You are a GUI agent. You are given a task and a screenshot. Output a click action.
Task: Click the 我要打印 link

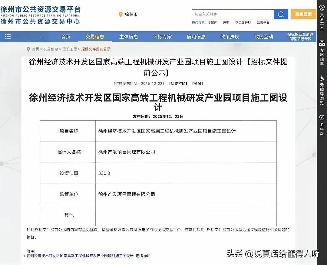pyautogui.click(x=178, y=83)
